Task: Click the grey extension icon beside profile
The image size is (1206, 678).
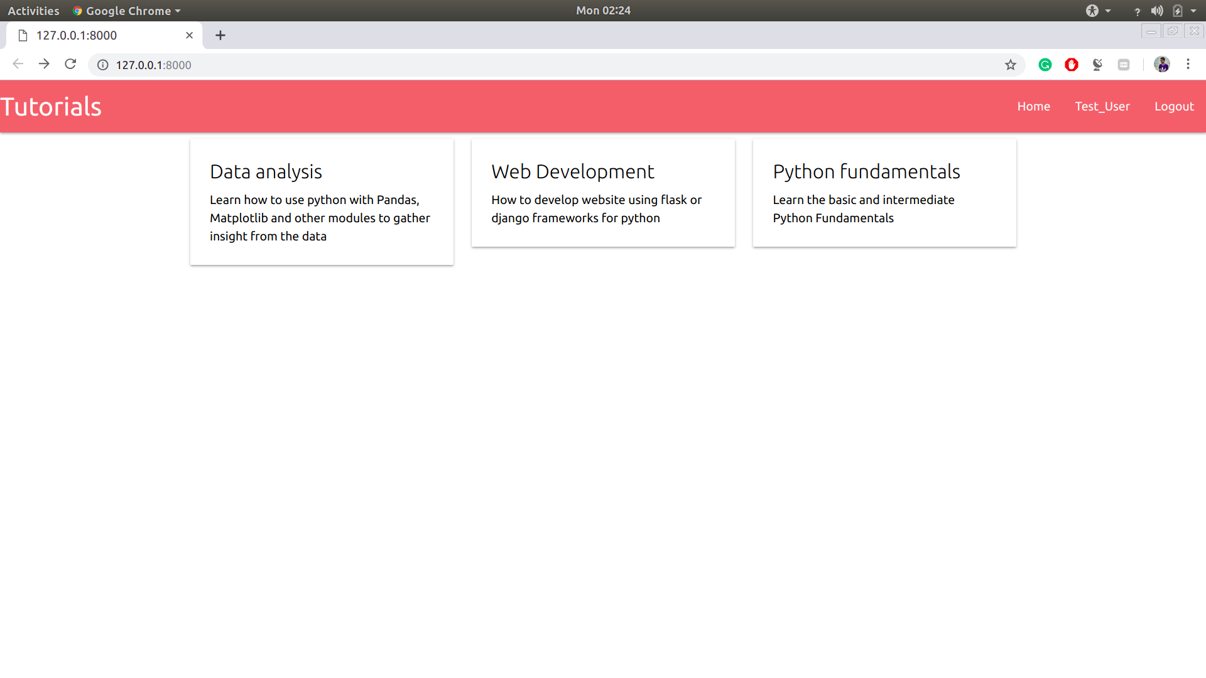Action: 1124,65
